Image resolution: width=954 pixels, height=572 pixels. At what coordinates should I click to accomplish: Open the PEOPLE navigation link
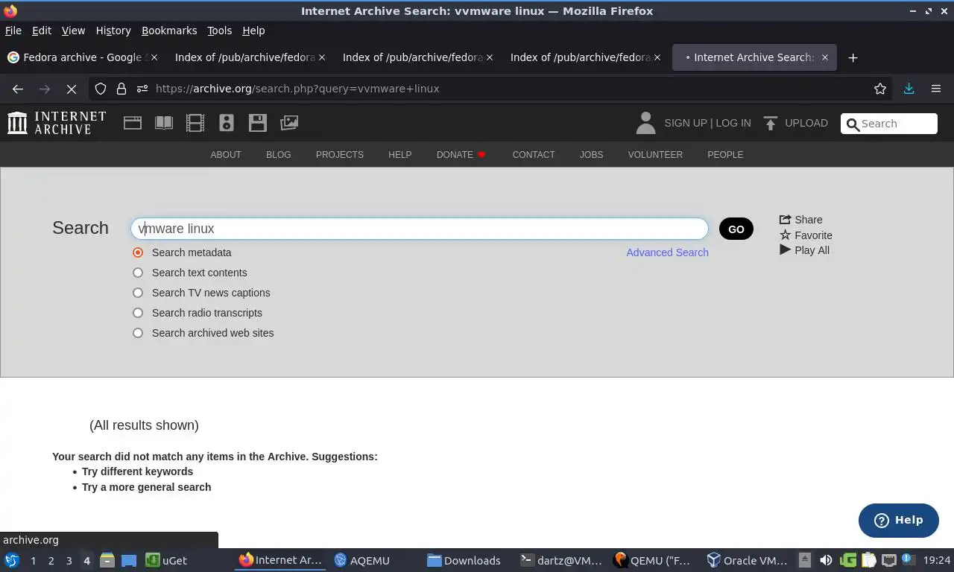tap(725, 155)
